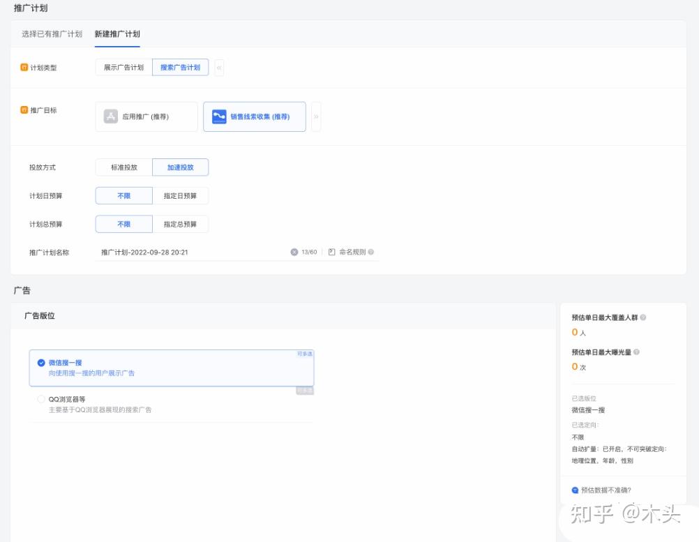Screen dimensions: 699x542
Task: Collapse plan type options with « arrow
Action: click(x=219, y=68)
